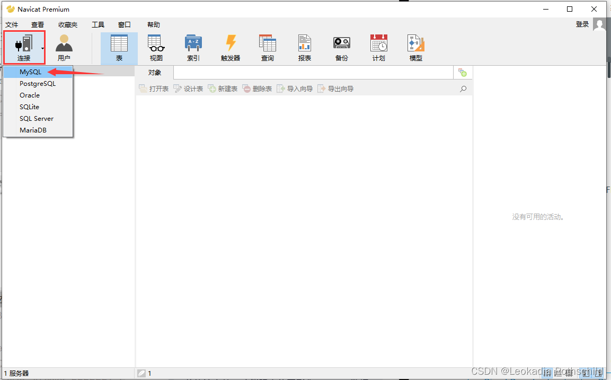This screenshot has width=611, height=380.
Task: Click the '没有可用的活动。' text in the right panel
Action: click(x=538, y=217)
